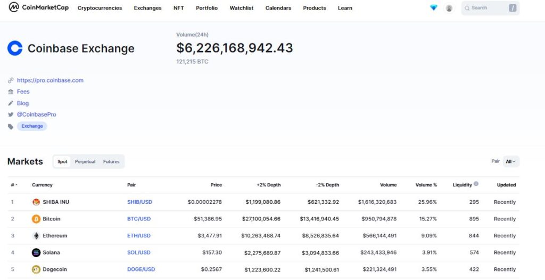Open the user profile avatar

point(449,8)
